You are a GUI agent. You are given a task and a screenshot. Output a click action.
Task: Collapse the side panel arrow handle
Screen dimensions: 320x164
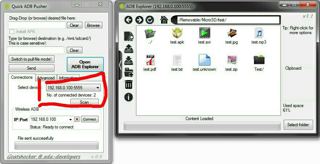120,65
